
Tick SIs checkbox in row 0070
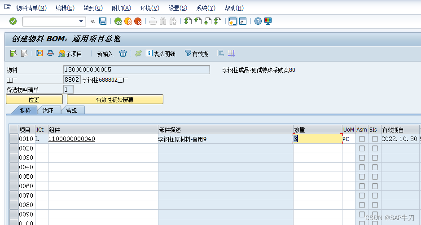pyautogui.click(x=375, y=195)
